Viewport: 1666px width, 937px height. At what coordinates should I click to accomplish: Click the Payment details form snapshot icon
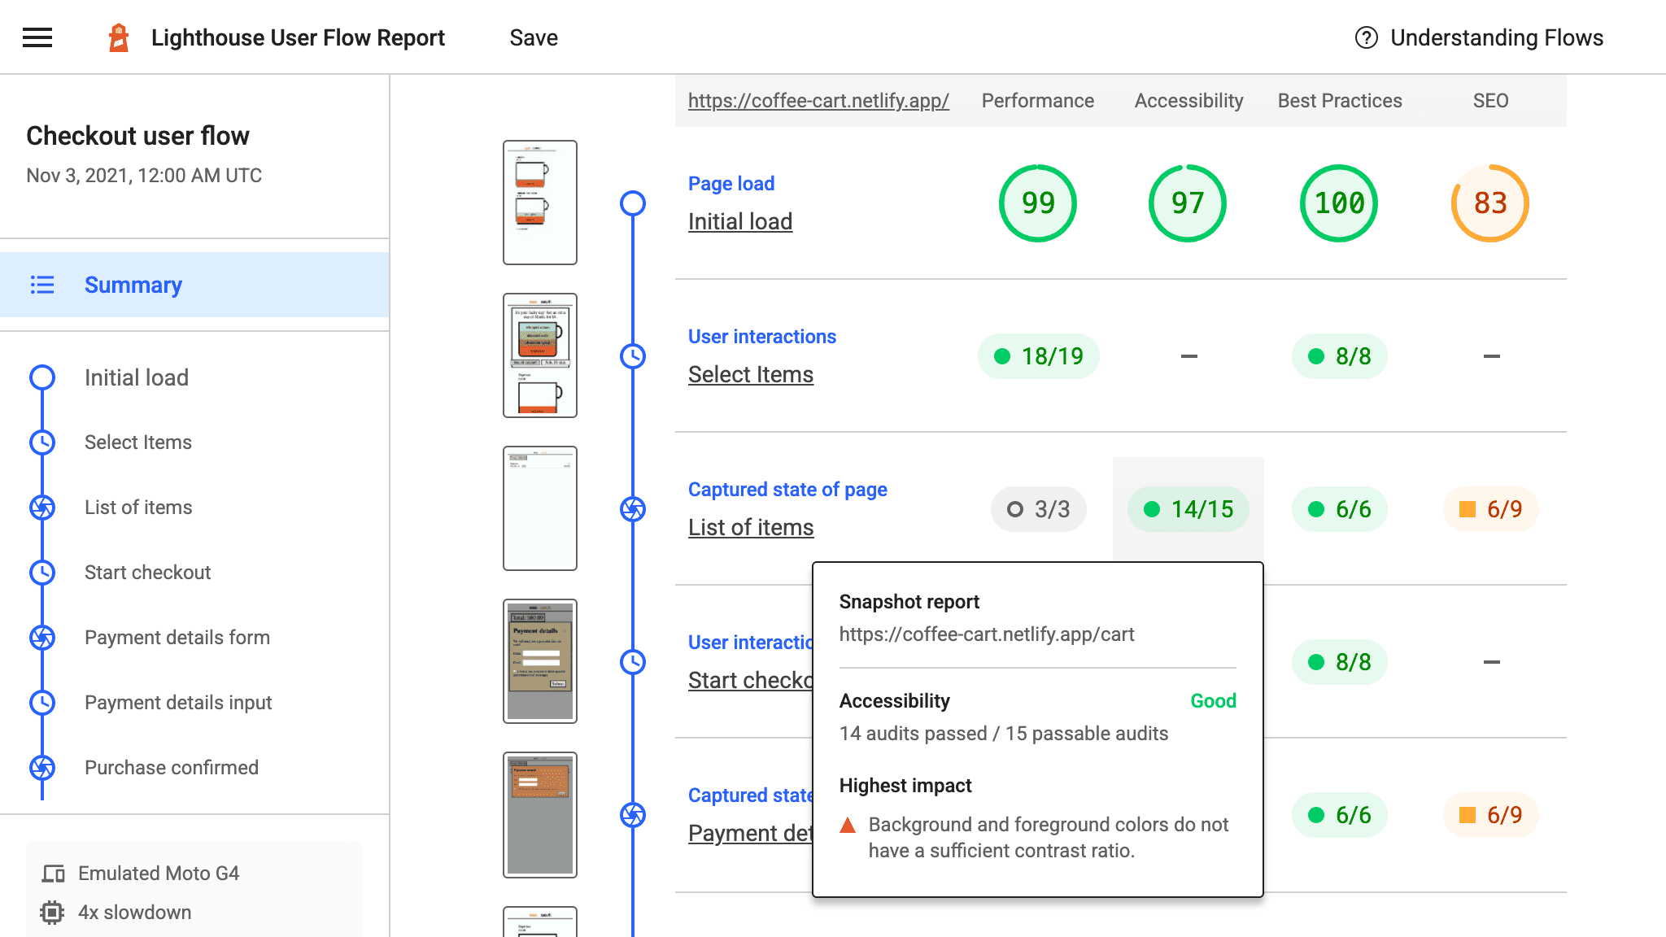[x=43, y=637]
